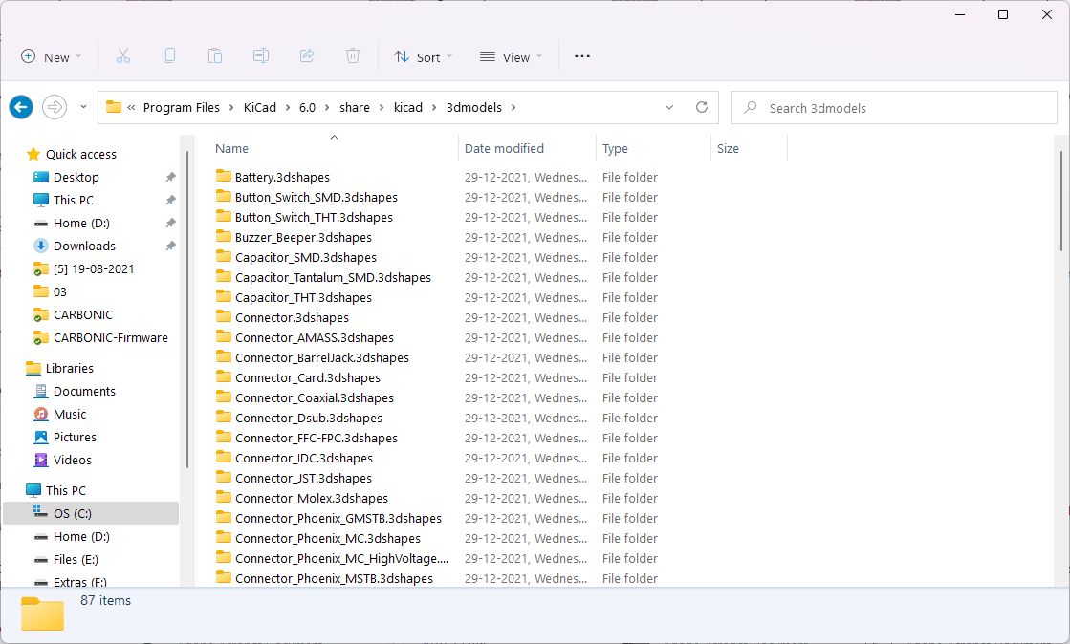Select the 03 folder in Quick access
Image resolution: width=1070 pixels, height=644 pixels.
click(x=60, y=291)
